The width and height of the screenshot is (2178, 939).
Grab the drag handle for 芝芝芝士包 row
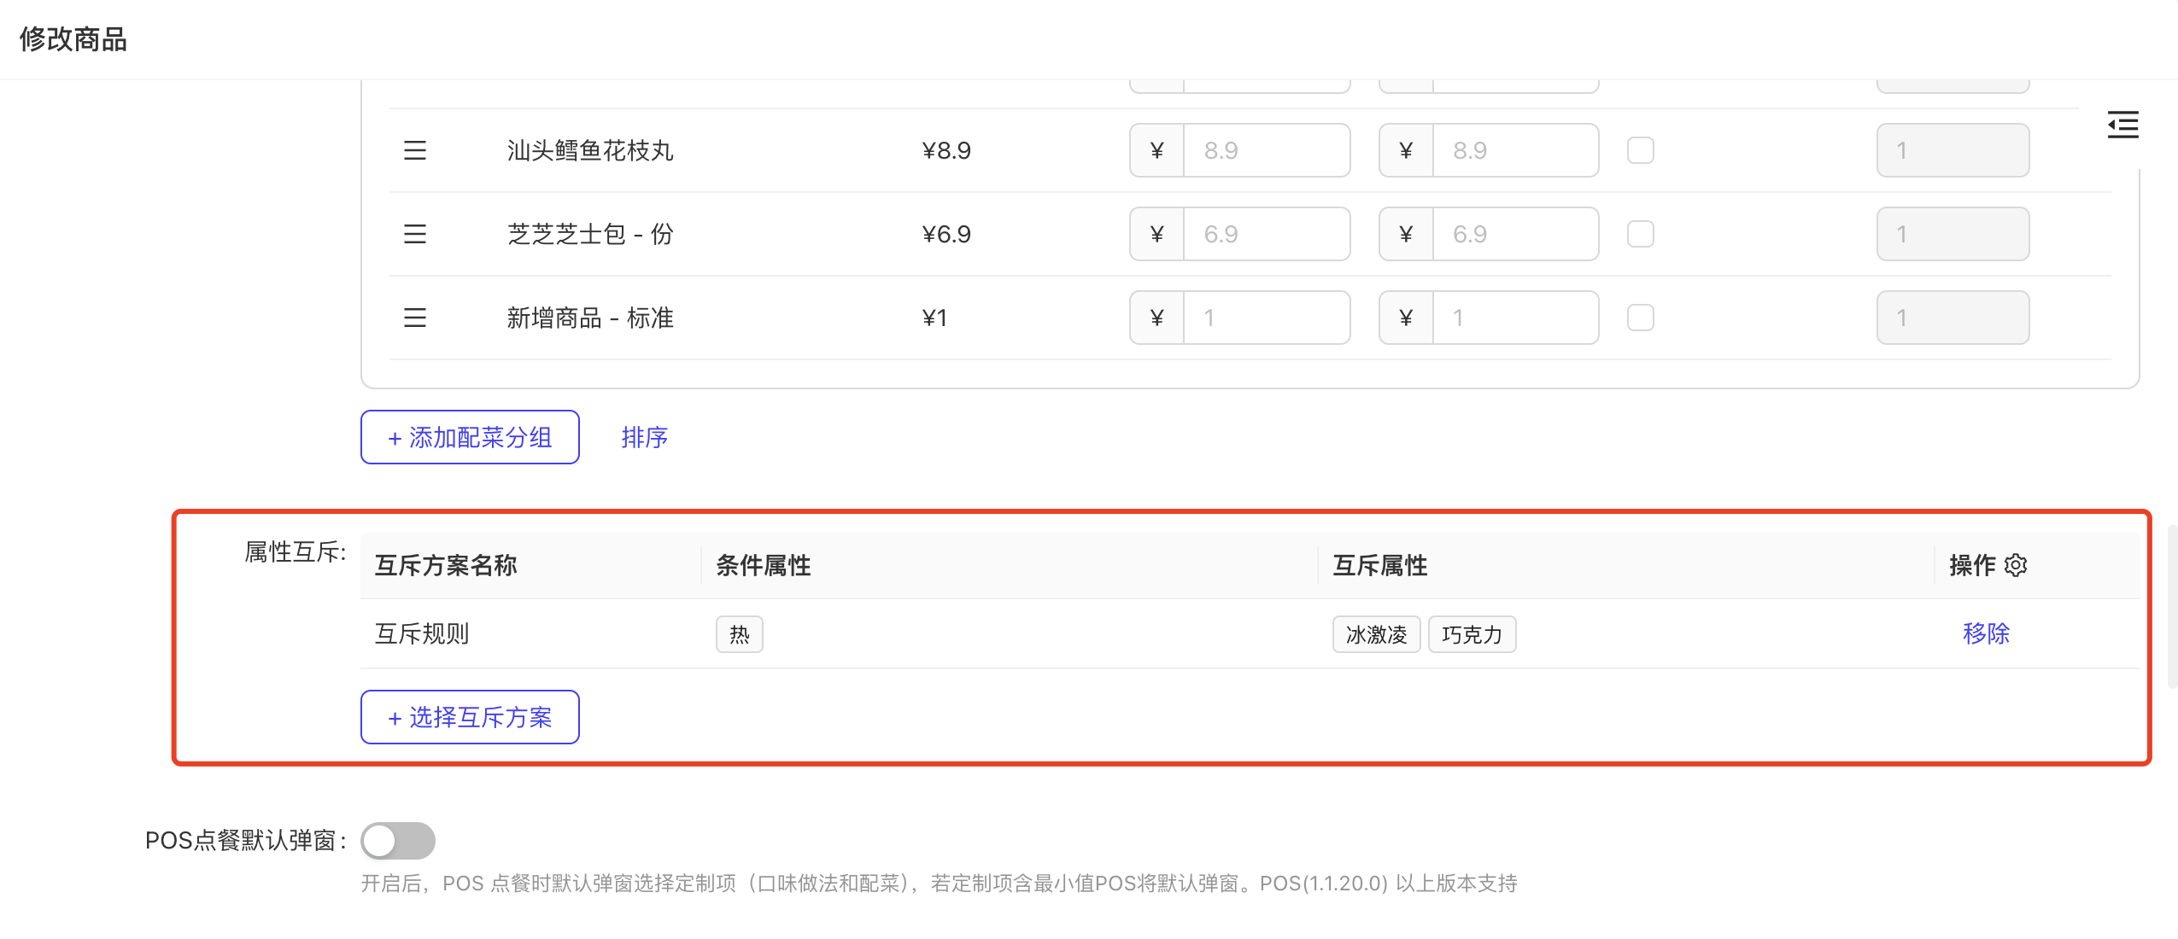415,234
